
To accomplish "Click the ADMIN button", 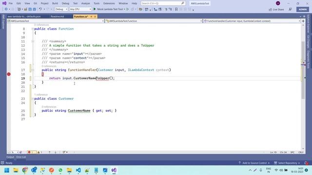I will tap(303, 9).
